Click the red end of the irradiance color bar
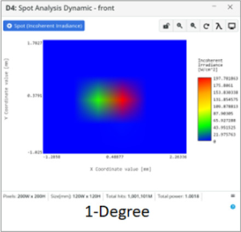This screenshot has width=241, height=232. pyautogui.click(x=204, y=81)
